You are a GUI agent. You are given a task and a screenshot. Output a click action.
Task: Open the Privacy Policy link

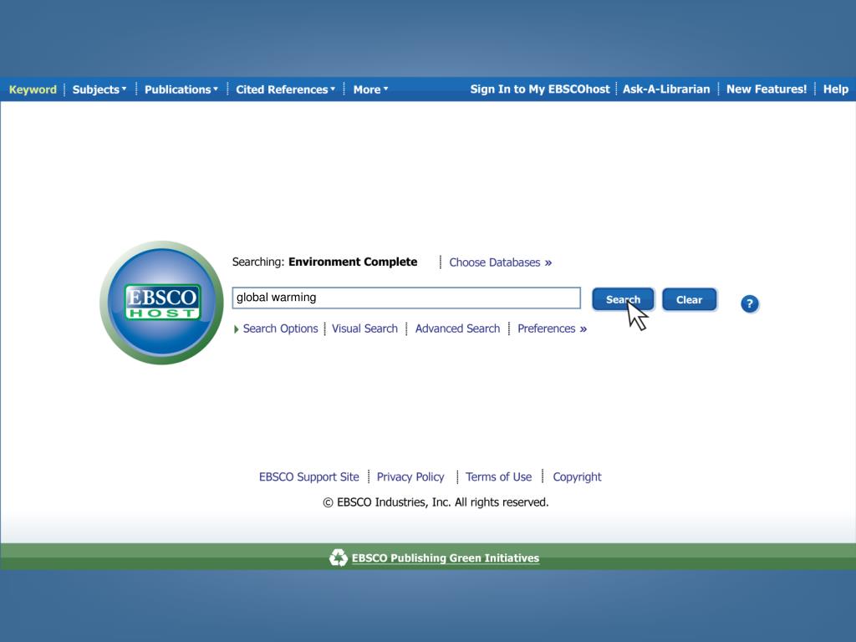(x=410, y=476)
